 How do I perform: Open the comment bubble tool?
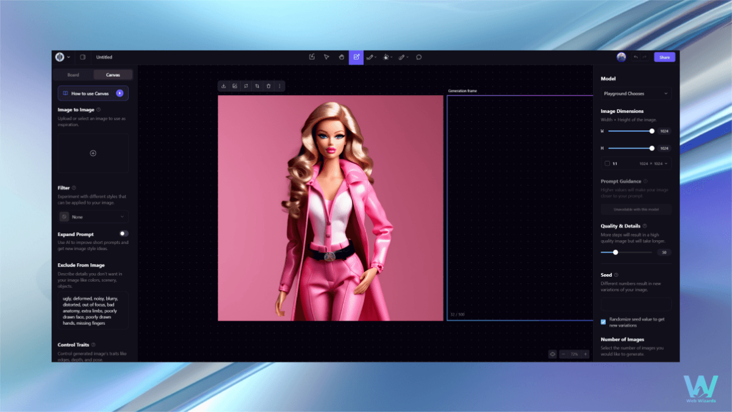419,57
